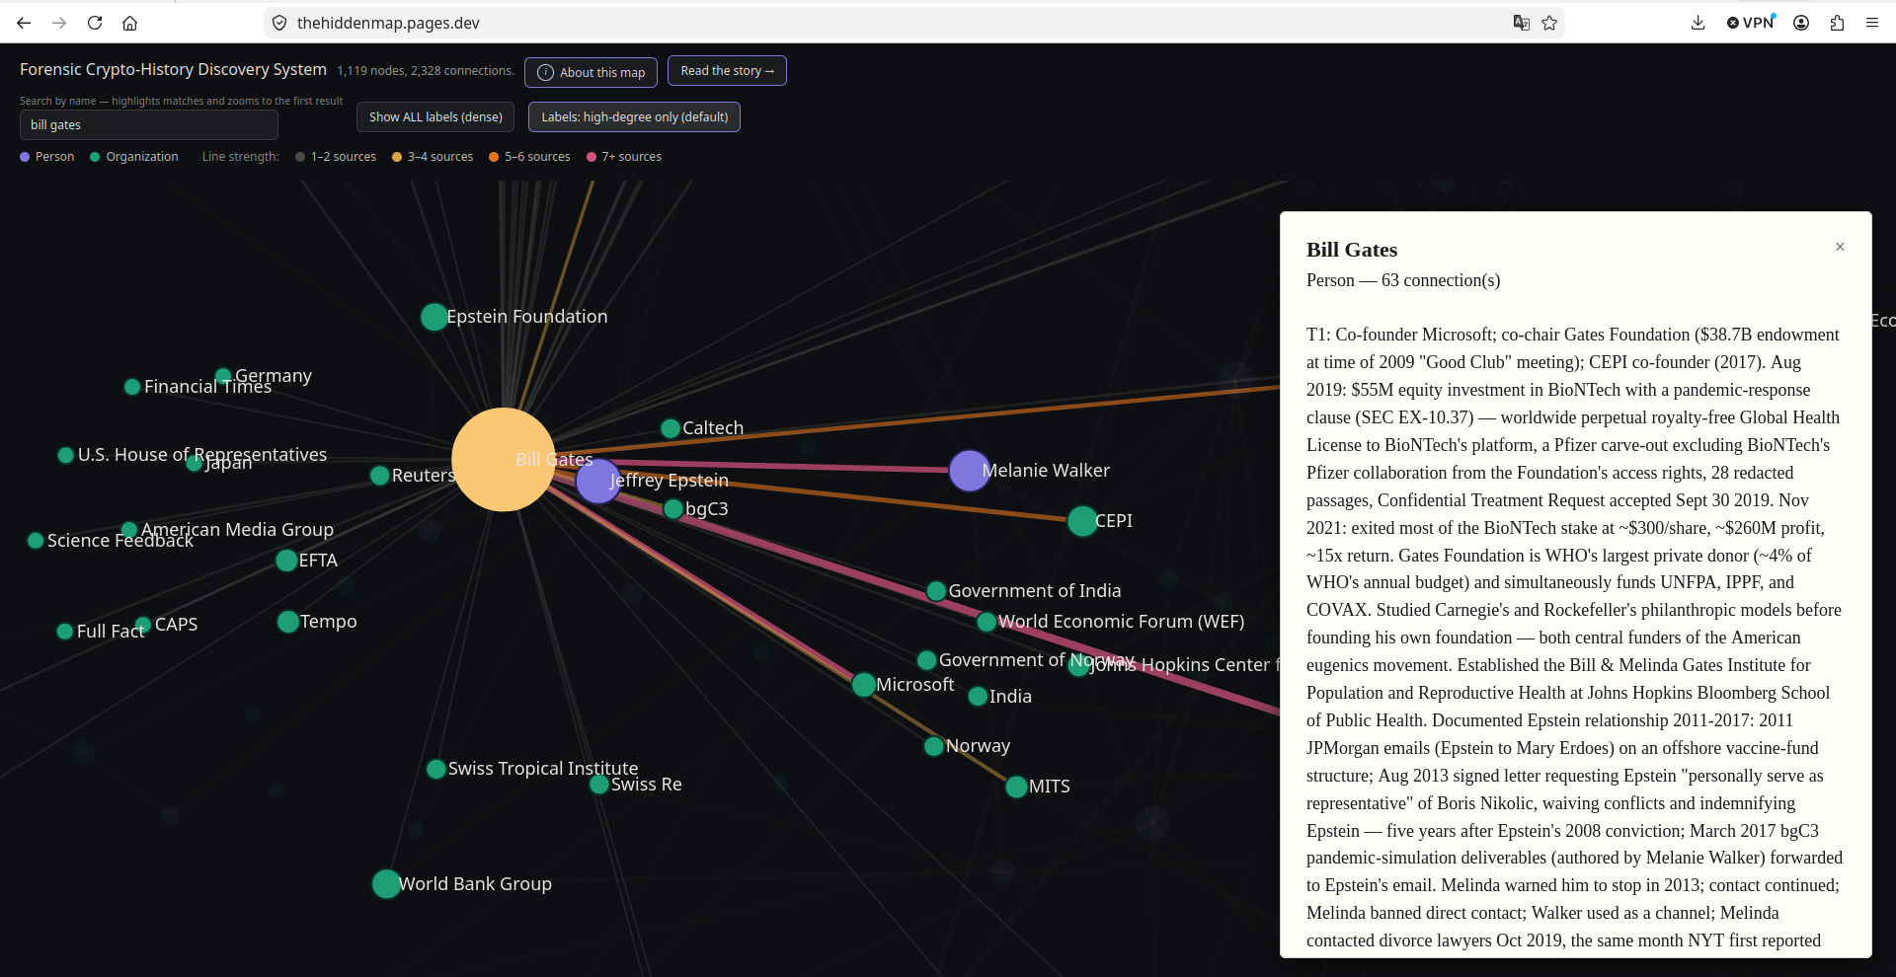Viewport: 1896px width, 977px height.
Task: Select the Norway node
Action: point(933,746)
